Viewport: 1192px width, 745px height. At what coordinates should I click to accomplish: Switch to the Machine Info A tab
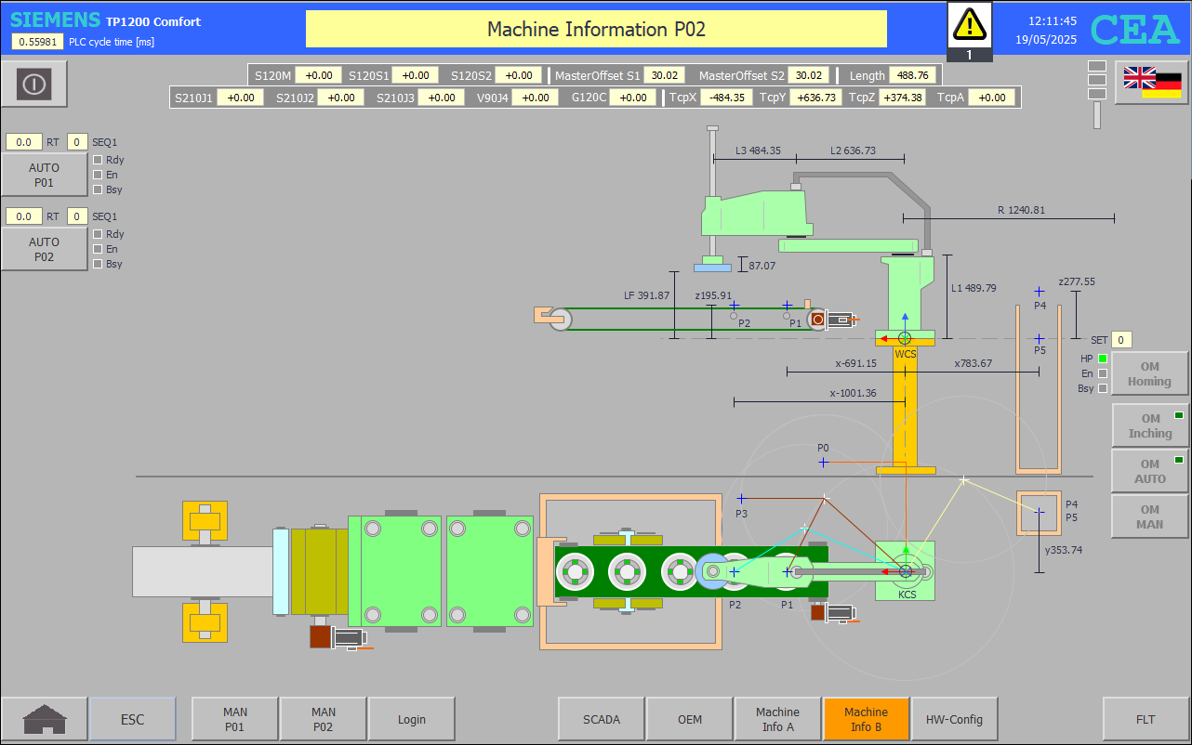point(777,719)
